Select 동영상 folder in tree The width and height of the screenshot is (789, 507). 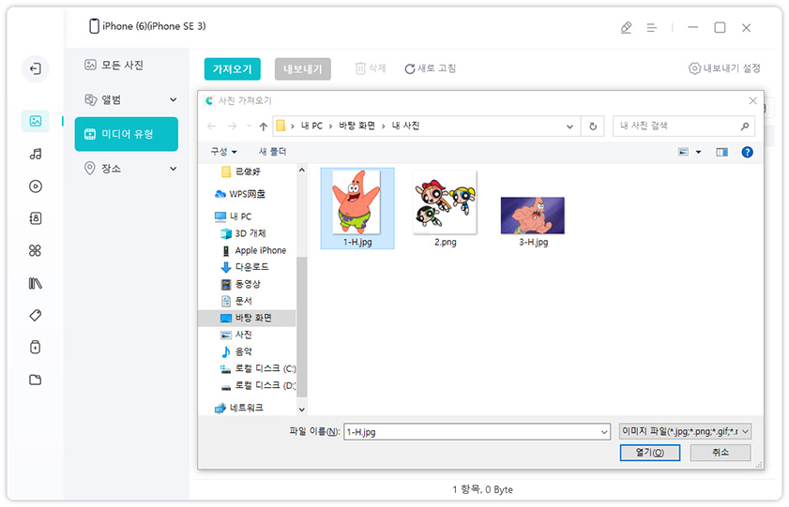(240, 284)
